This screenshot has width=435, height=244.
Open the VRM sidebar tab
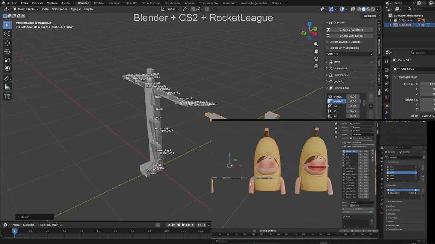click(379, 92)
